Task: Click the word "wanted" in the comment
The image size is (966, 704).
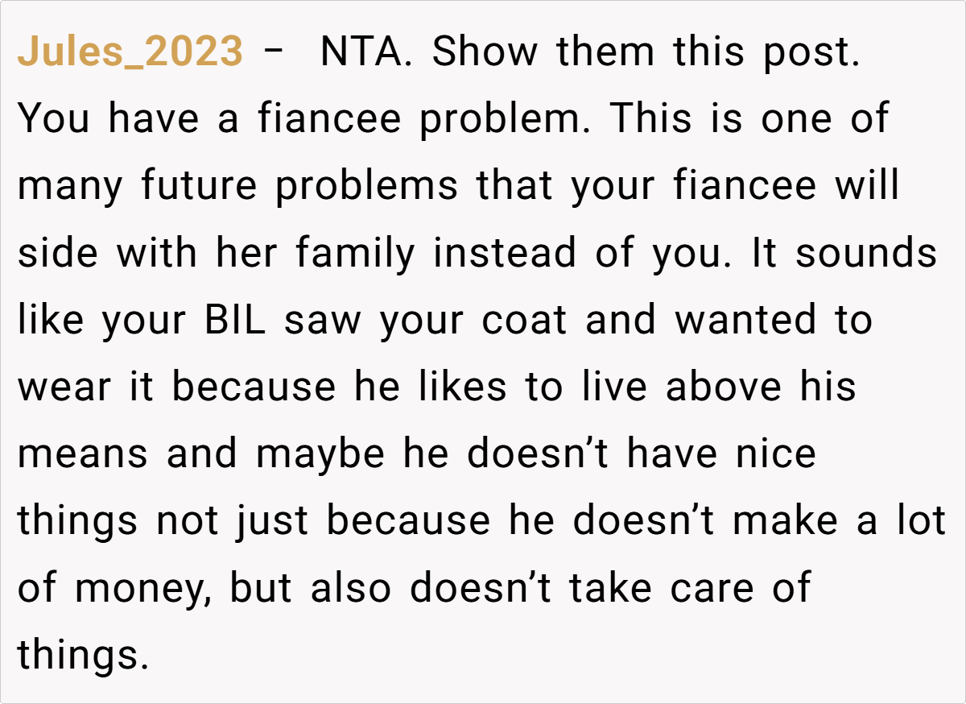Action: pyautogui.click(x=744, y=321)
